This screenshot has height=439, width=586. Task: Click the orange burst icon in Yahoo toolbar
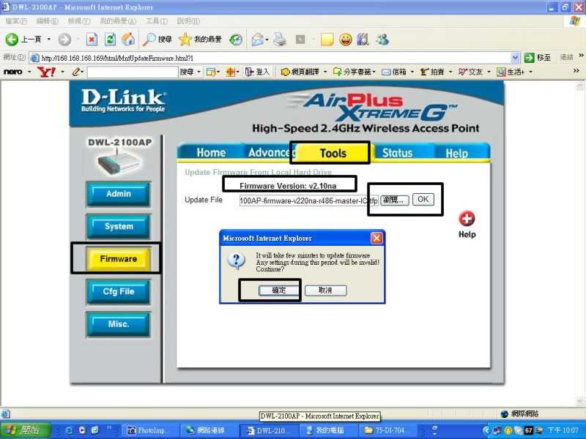pos(230,72)
